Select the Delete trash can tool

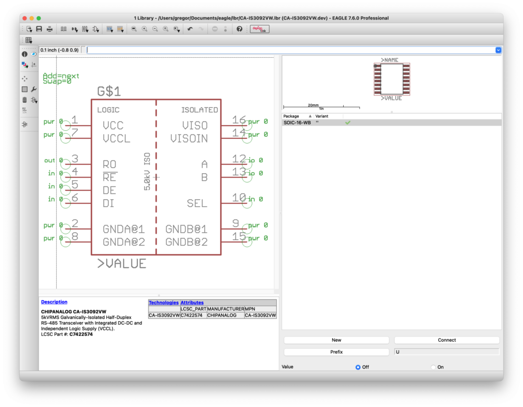pos(25,100)
